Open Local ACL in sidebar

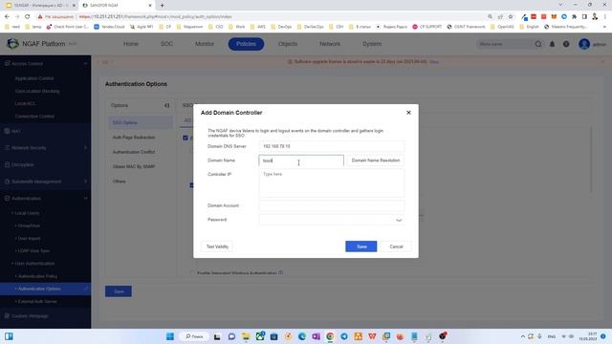pos(25,104)
